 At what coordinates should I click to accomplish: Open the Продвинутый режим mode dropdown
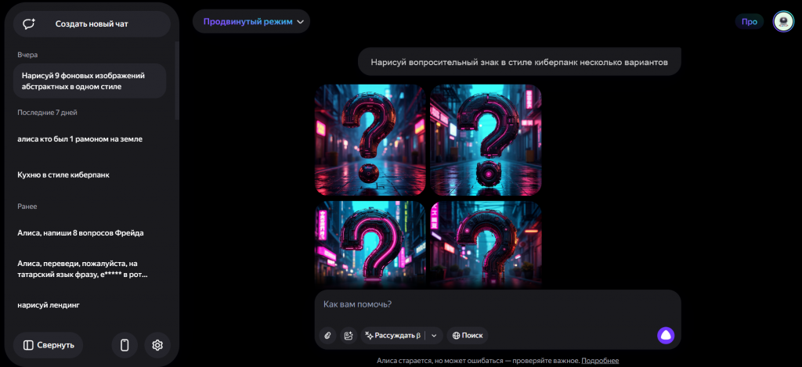click(251, 21)
